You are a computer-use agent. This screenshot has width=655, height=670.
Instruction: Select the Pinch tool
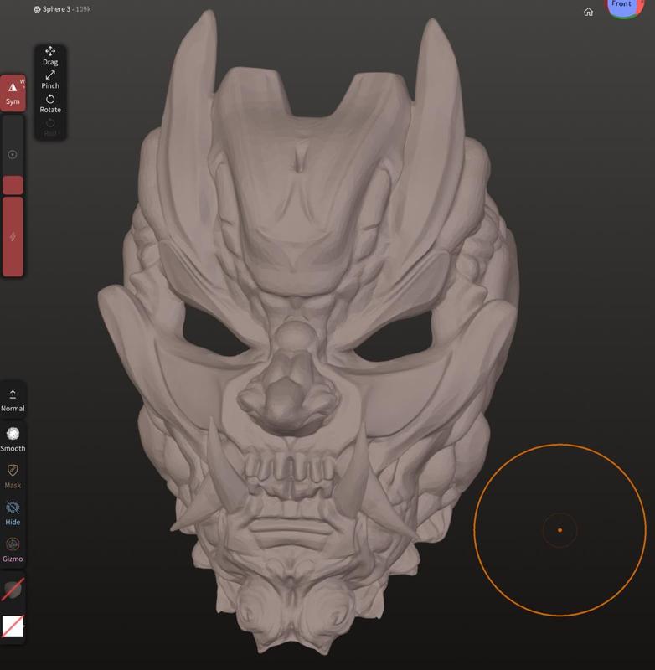[50, 80]
